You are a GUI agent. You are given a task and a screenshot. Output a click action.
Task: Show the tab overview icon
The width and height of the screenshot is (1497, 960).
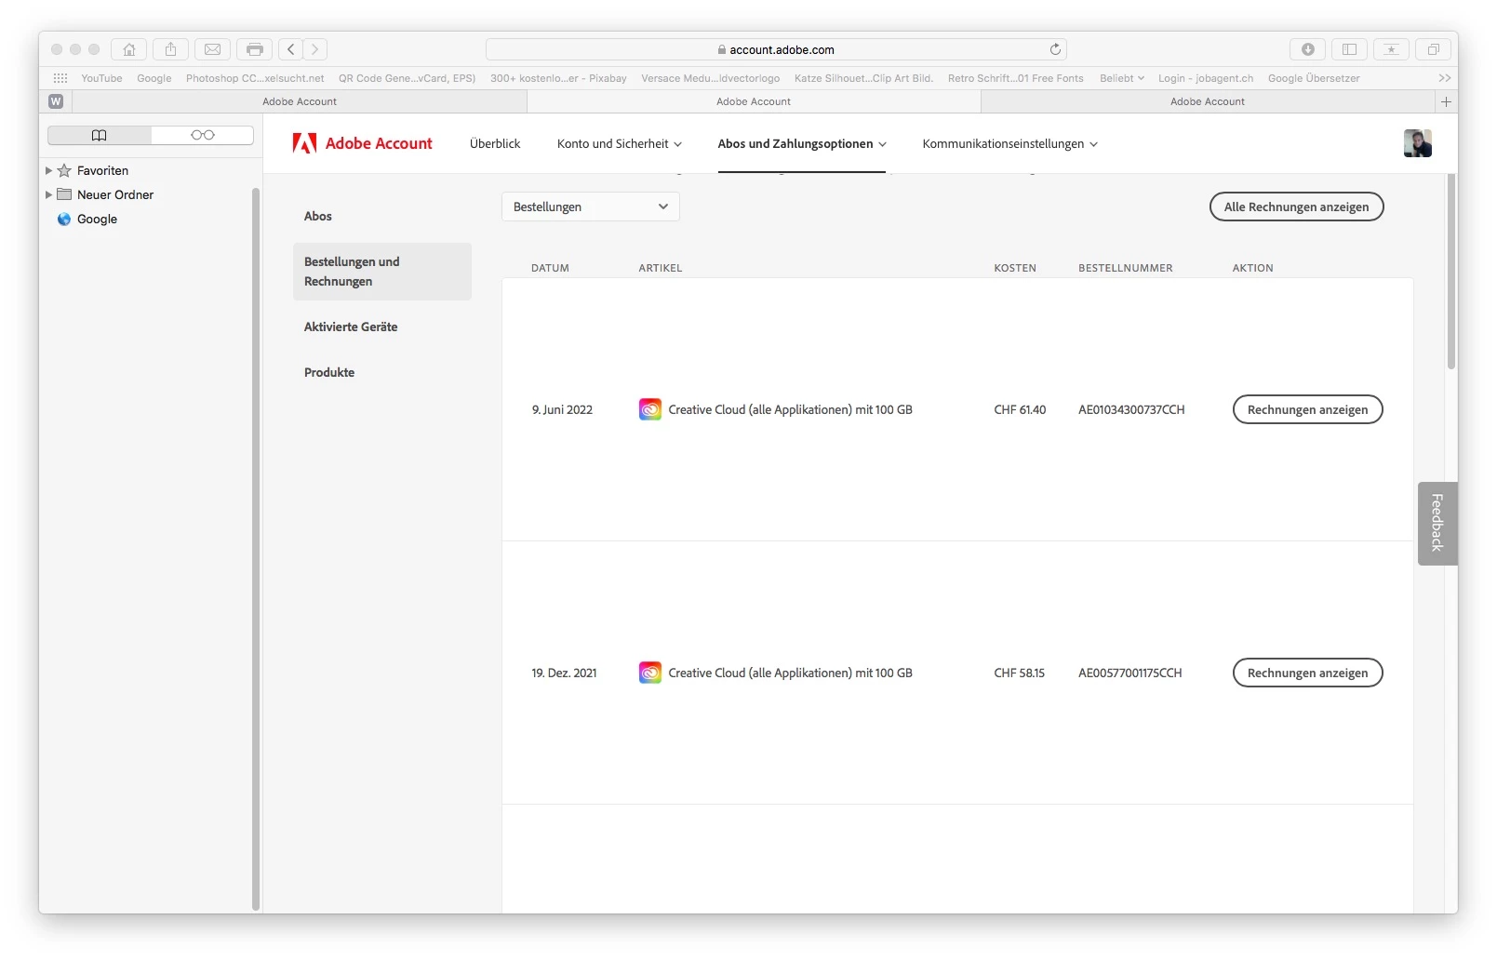click(1434, 49)
